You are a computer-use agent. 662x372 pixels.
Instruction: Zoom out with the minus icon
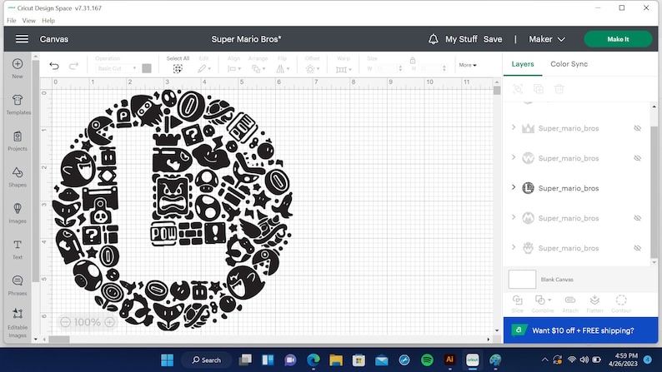pyautogui.click(x=65, y=322)
